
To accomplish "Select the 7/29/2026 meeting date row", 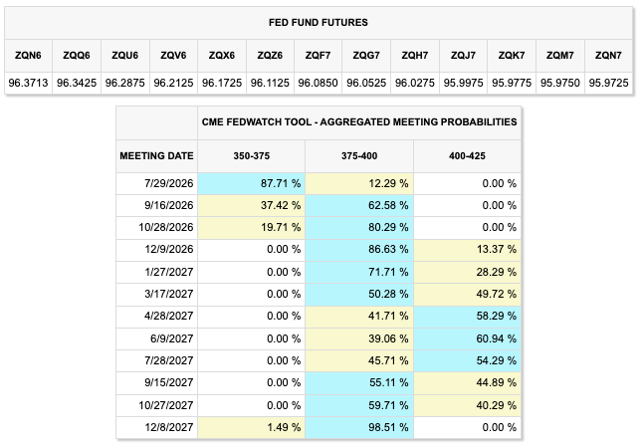I will point(319,183).
